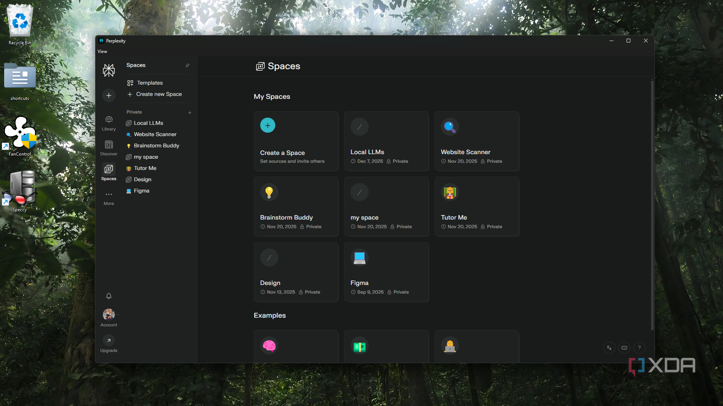Click the teal plus on Create a Space card

[x=268, y=125]
